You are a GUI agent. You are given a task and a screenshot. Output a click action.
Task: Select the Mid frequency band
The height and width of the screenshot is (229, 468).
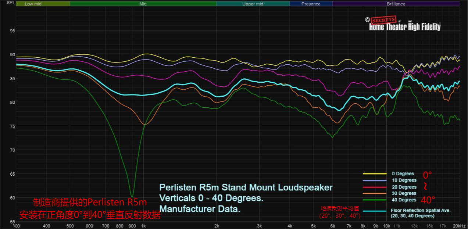pyautogui.click(x=143, y=4)
